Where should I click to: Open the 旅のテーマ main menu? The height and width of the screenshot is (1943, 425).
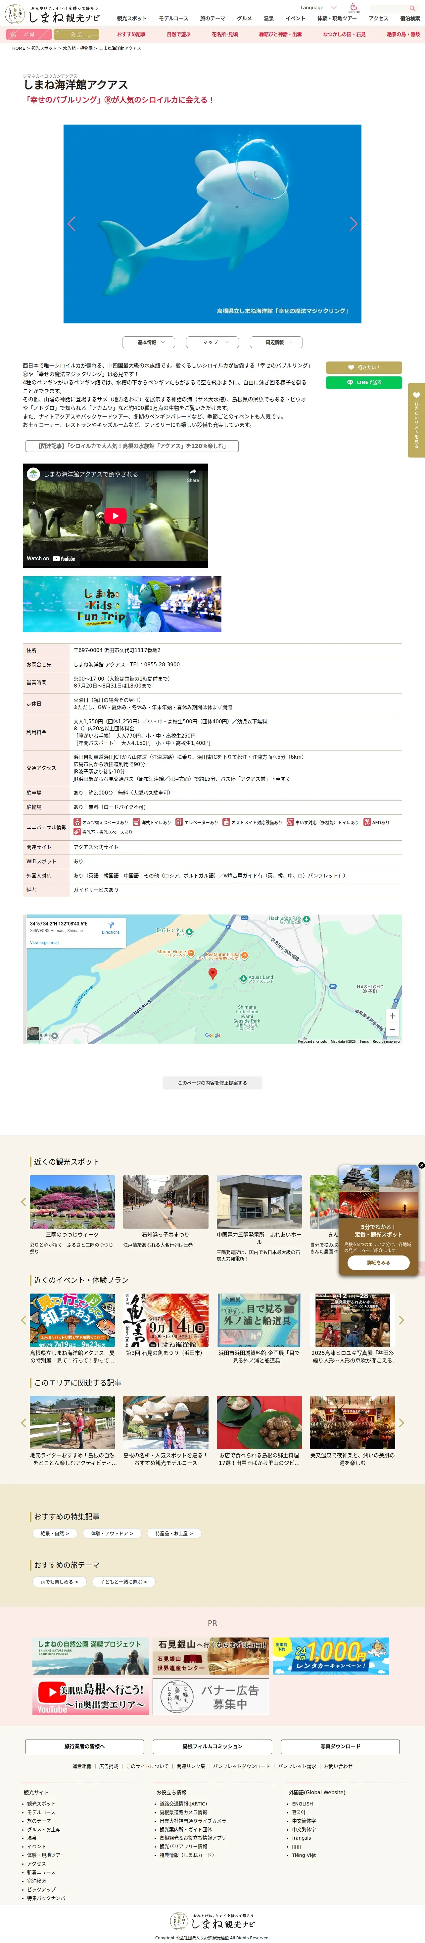[x=212, y=18]
